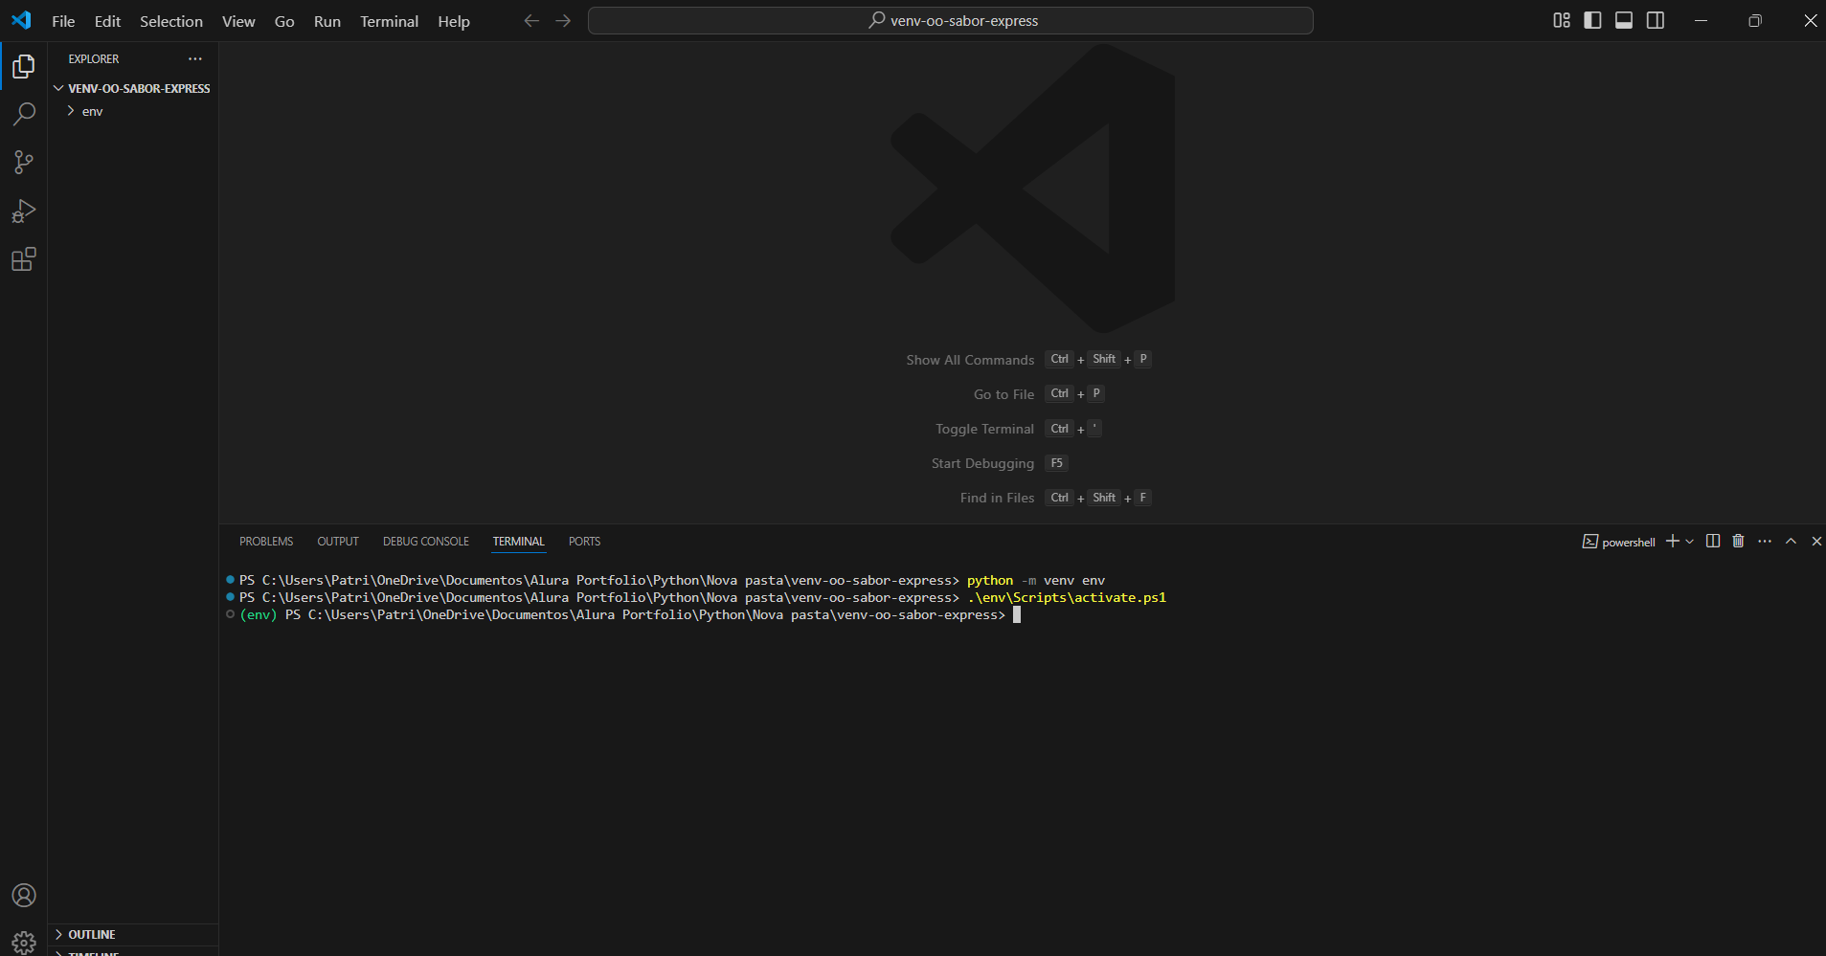Open the Explorer view in activity bar
The image size is (1826, 956).
click(x=24, y=66)
